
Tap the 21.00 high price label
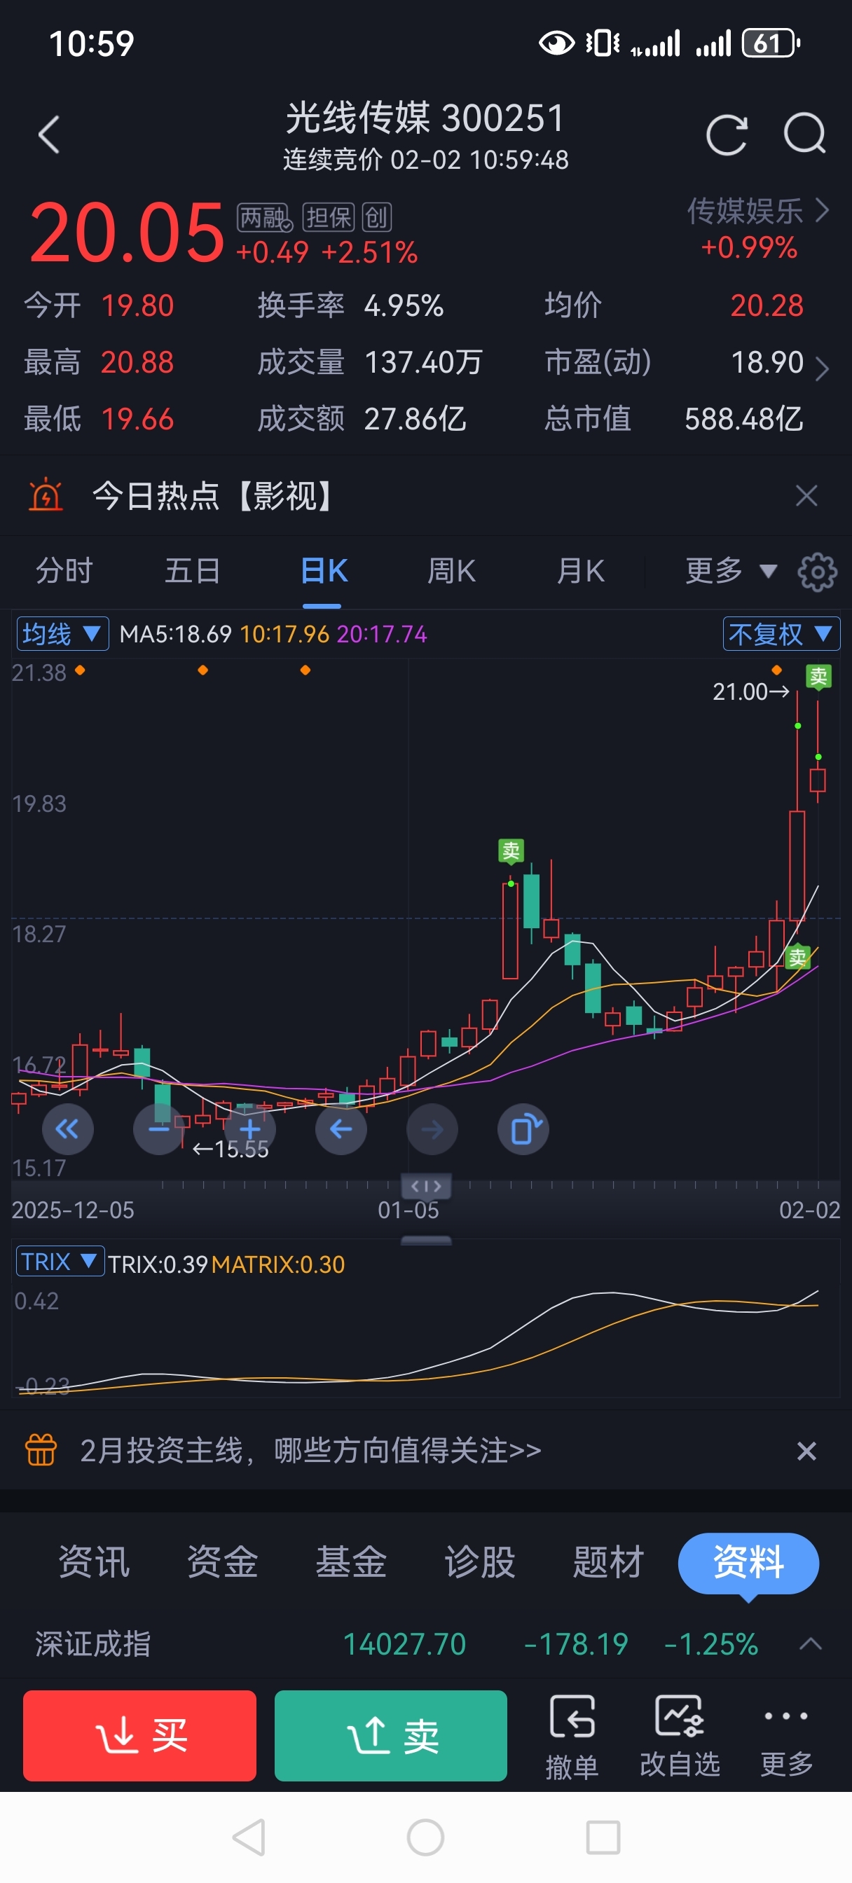750,691
